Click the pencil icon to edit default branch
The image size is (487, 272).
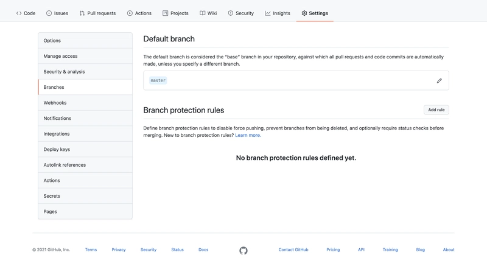pos(439,81)
